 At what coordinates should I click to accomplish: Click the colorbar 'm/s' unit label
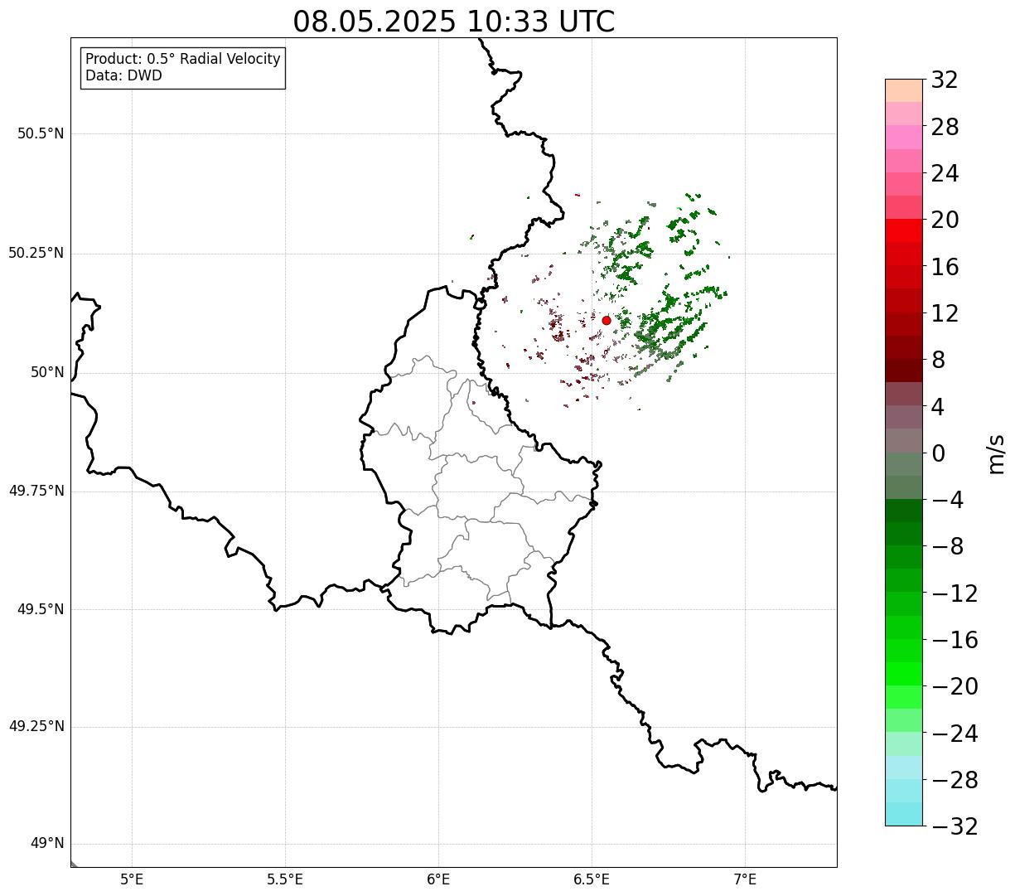tap(995, 453)
